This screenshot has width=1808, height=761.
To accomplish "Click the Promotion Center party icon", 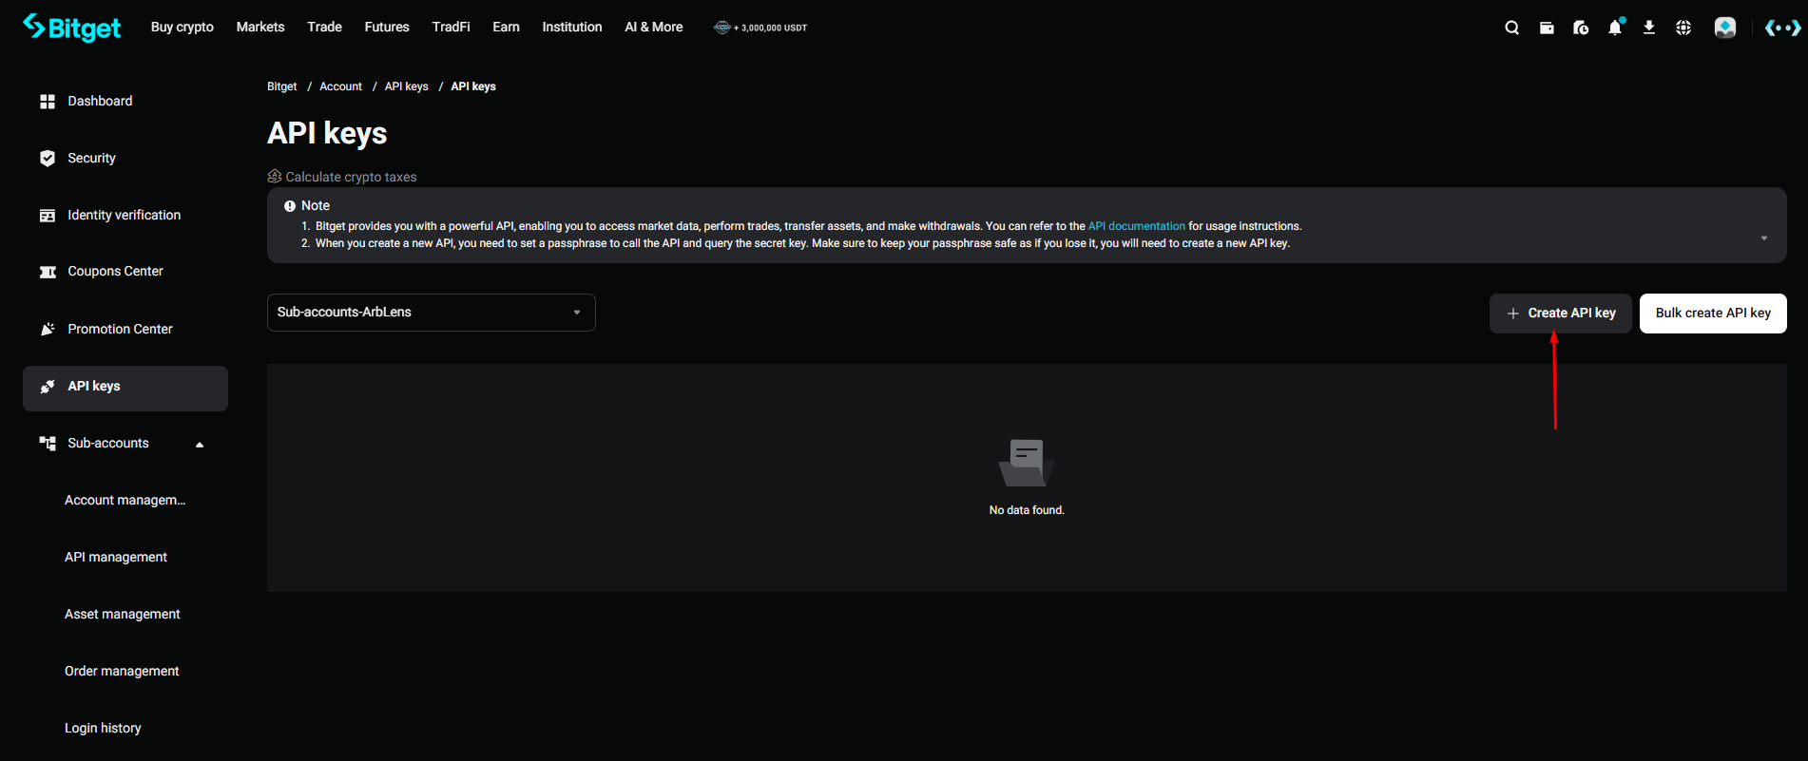I will (48, 330).
